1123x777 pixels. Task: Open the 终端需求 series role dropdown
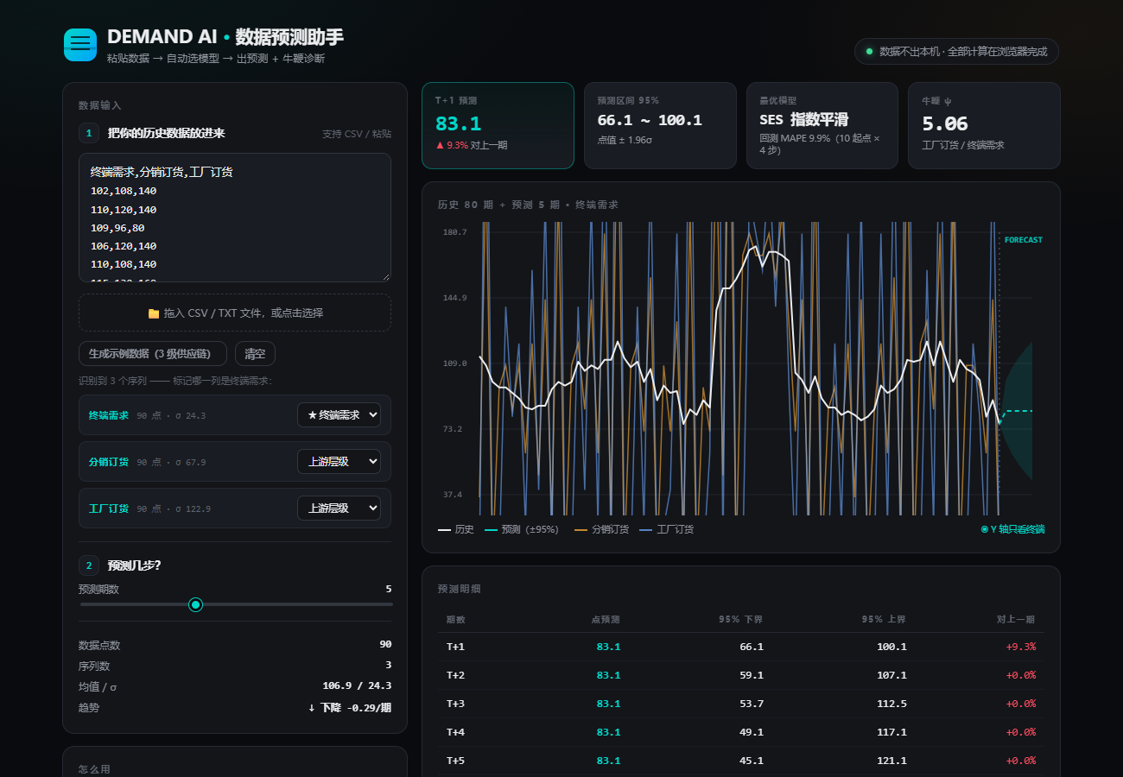pyautogui.click(x=339, y=415)
